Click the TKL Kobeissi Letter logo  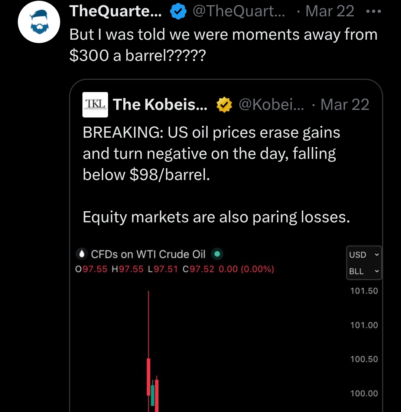(95, 105)
